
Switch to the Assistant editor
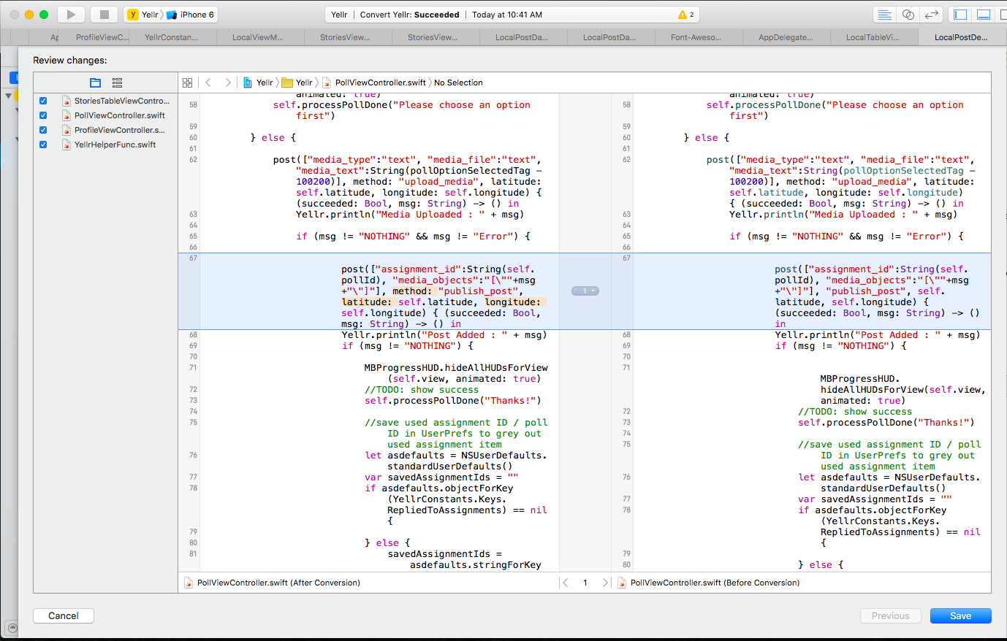(x=908, y=15)
